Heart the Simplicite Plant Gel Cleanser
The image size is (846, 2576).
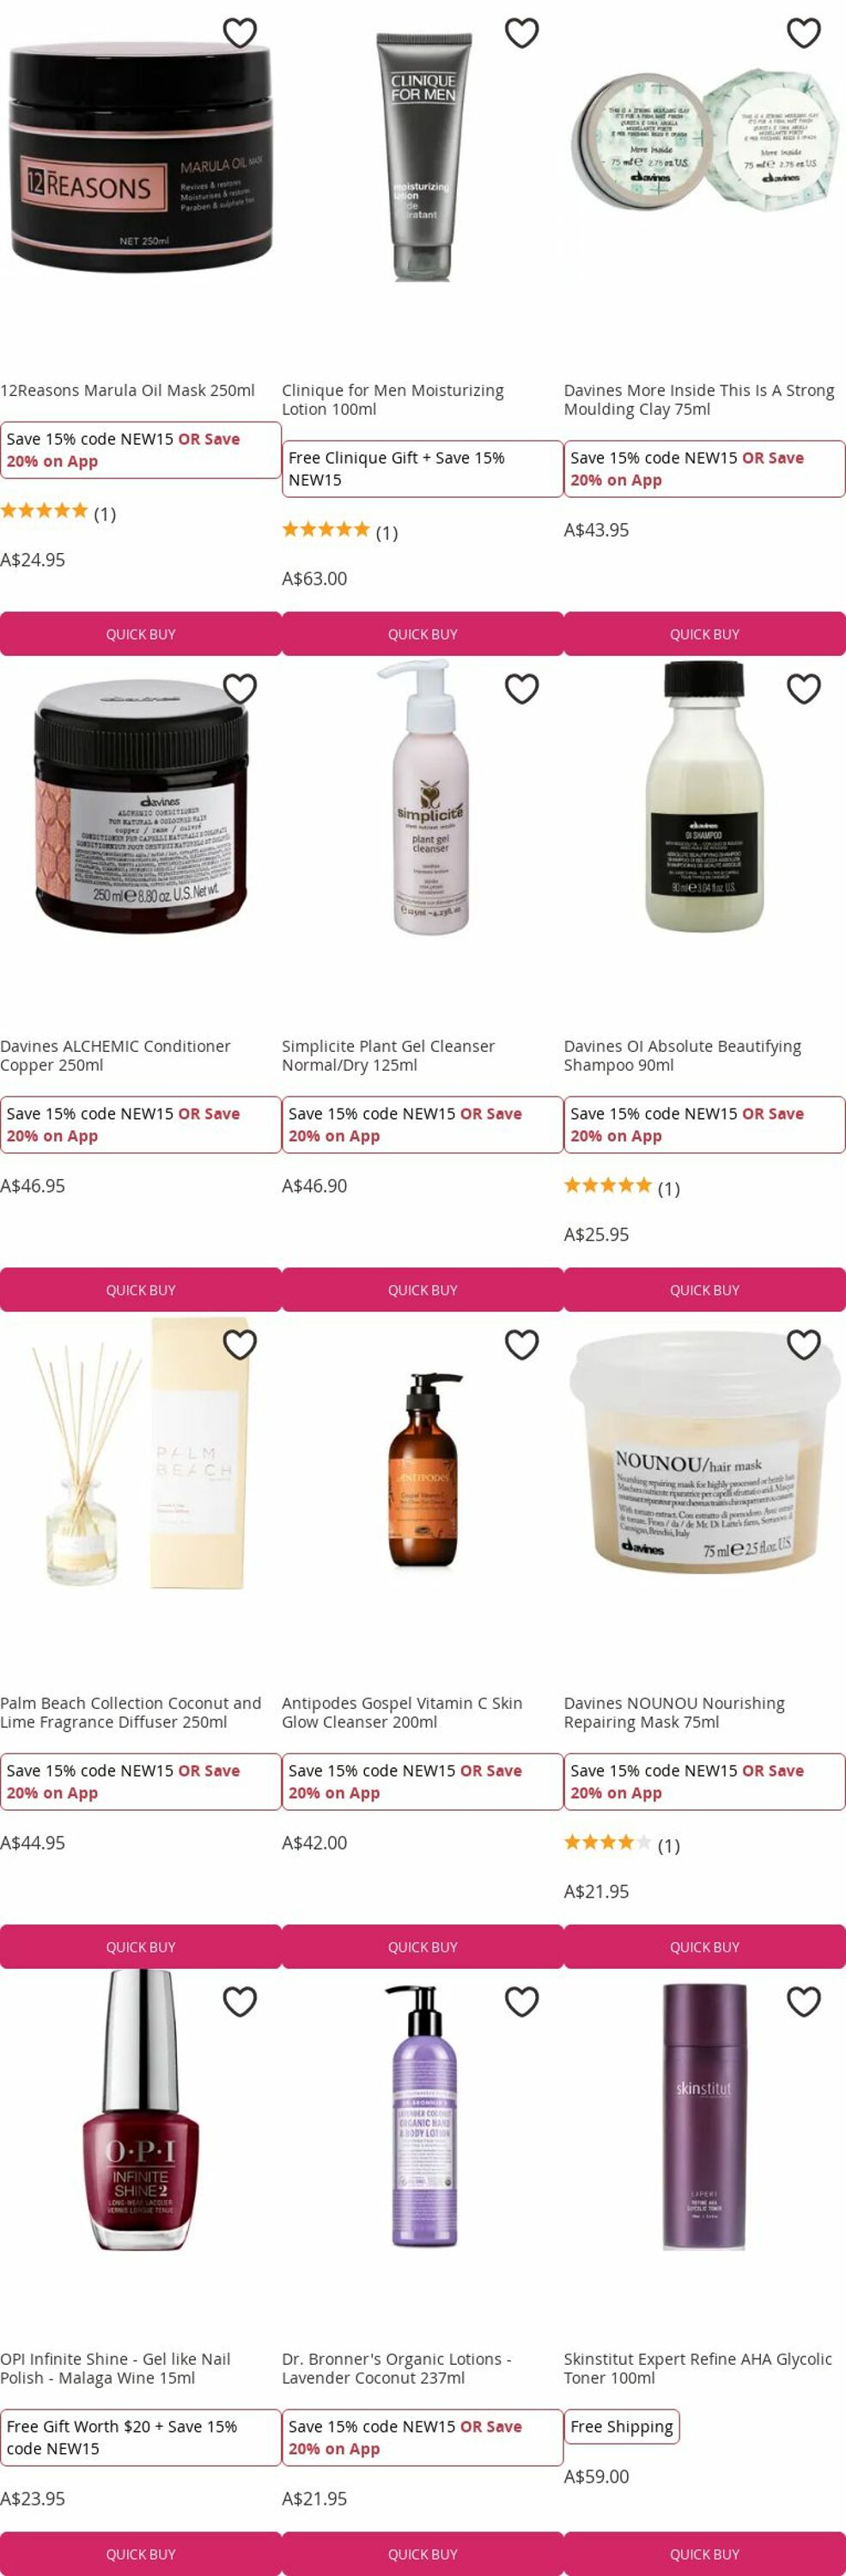(522, 688)
